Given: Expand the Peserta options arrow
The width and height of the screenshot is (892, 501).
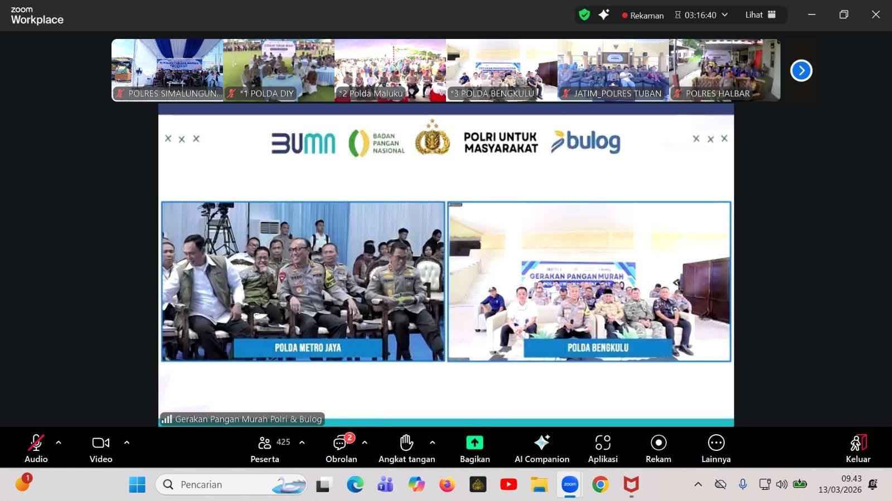Looking at the screenshot, I should [x=302, y=443].
